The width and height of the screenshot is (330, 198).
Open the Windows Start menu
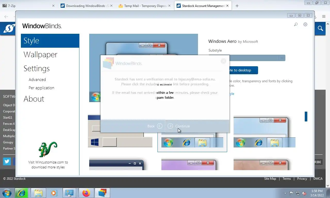pos(7,193)
